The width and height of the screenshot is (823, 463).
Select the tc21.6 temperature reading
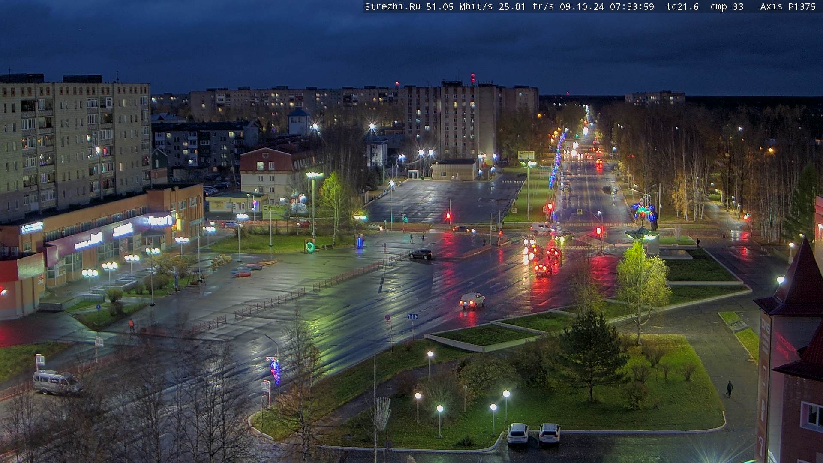click(682, 6)
